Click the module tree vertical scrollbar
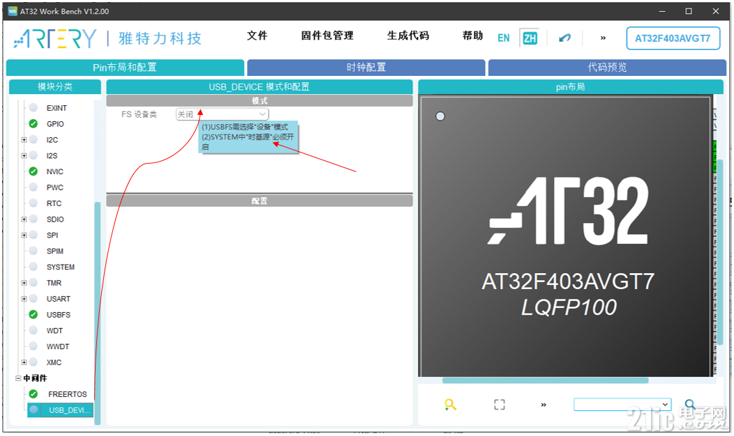Image resolution: width=734 pixels, height=436 pixels. coord(98,313)
